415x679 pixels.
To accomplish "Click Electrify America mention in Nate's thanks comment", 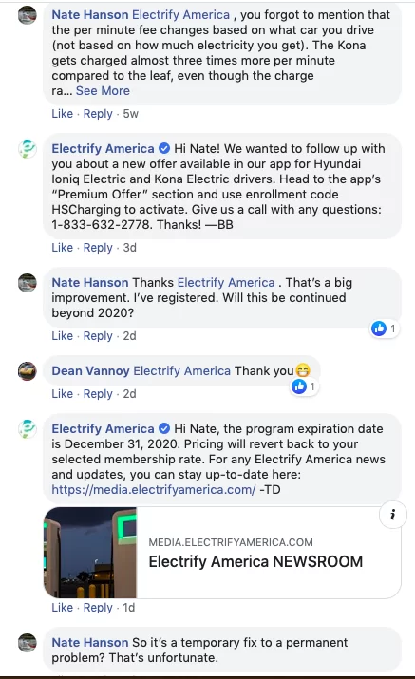I will 226,283.
